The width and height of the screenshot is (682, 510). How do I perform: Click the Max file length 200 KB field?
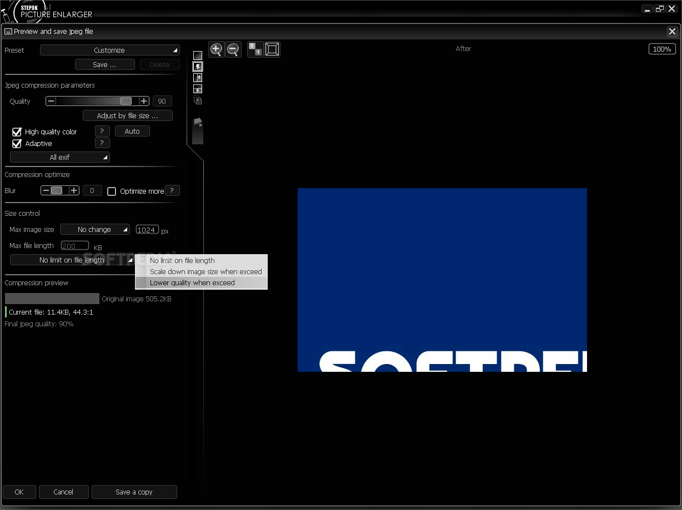coord(75,245)
